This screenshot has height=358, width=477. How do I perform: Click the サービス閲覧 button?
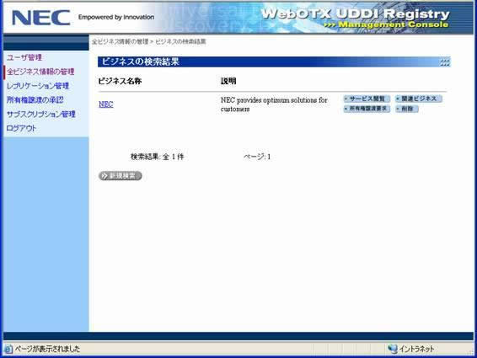(367, 99)
